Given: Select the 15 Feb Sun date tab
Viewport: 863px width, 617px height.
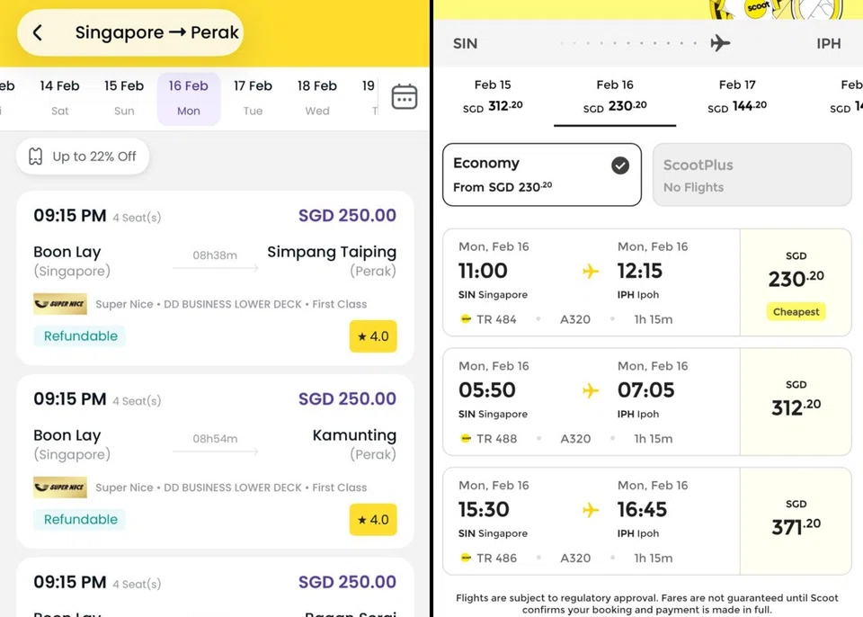Looking at the screenshot, I should (123, 97).
